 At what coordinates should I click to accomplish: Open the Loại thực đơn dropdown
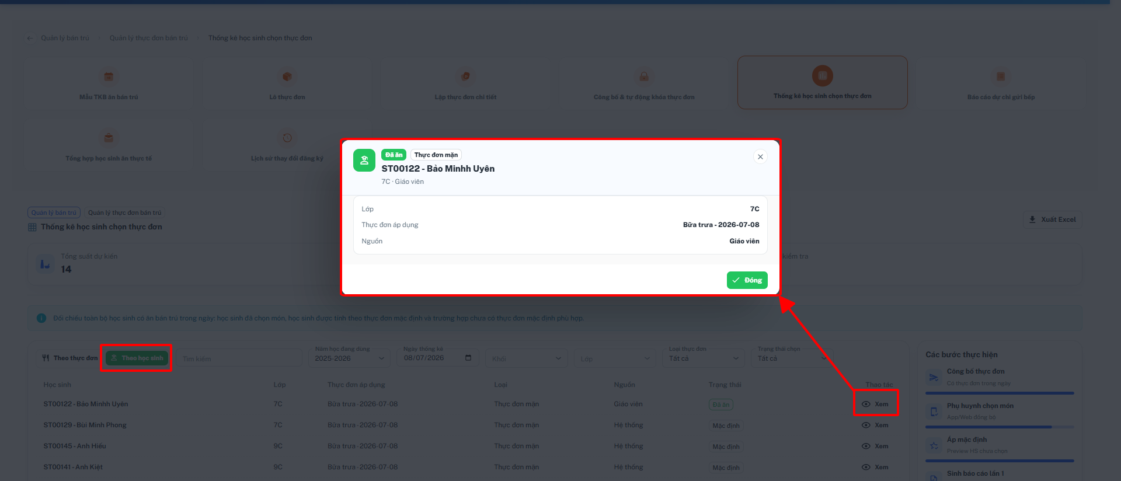coord(703,358)
